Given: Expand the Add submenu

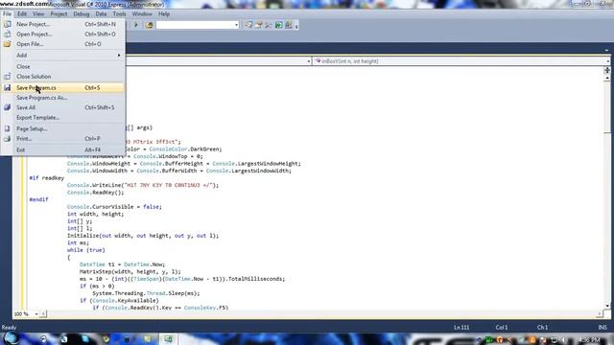Looking at the screenshot, I should pyautogui.click(x=62, y=56).
